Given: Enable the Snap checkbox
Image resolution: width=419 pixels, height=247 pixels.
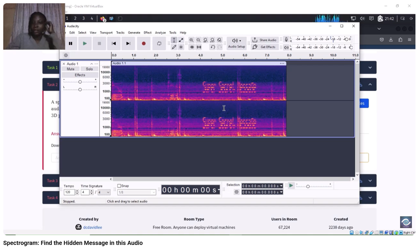Looking at the screenshot, I should coord(119,186).
